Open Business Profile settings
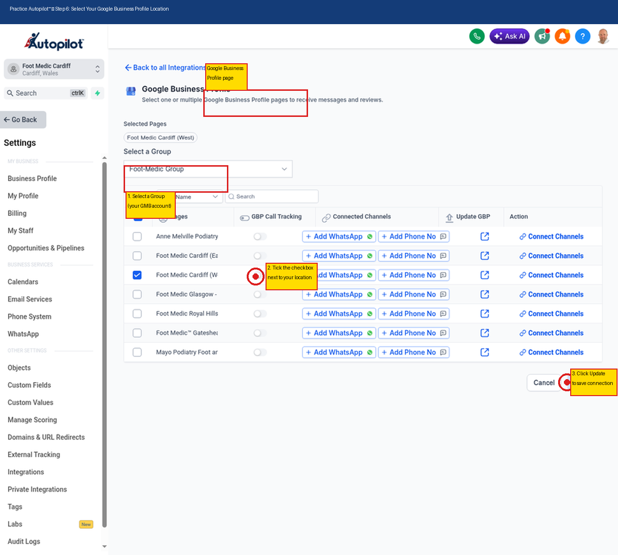The width and height of the screenshot is (618, 555). pyautogui.click(x=32, y=179)
